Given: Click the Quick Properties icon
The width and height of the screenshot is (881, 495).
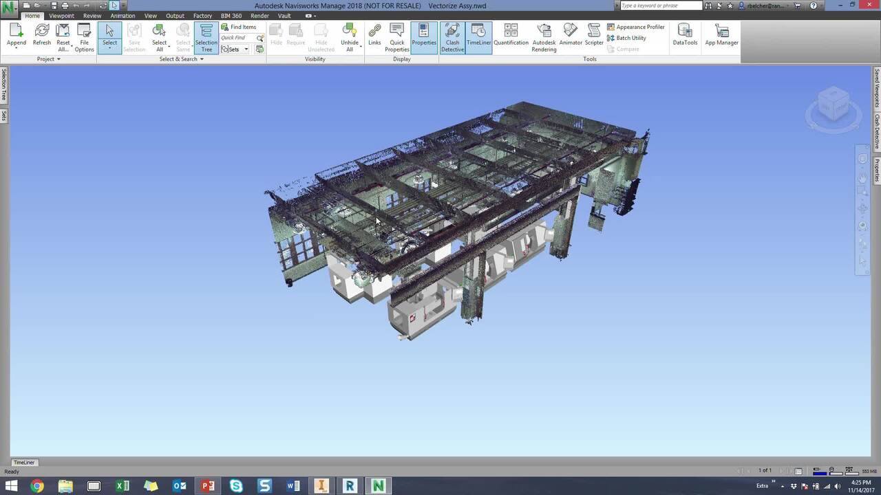Looking at the screenshot, I should point(397,30).
